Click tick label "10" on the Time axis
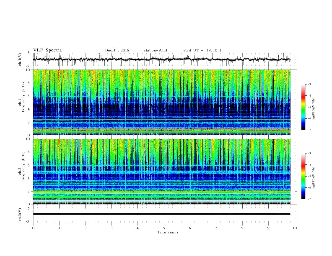 tap(295, 228)
